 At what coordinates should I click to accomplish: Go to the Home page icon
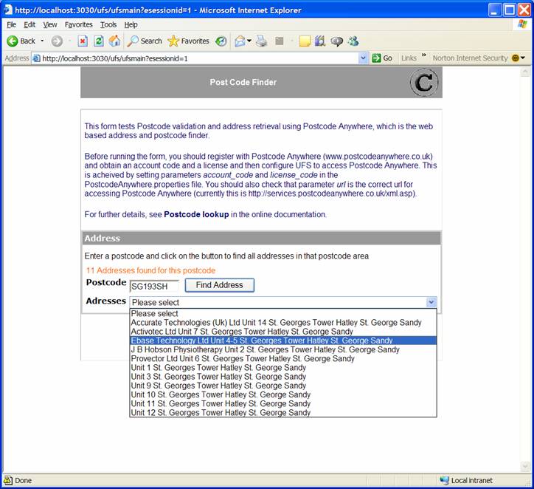coord(114,41)
